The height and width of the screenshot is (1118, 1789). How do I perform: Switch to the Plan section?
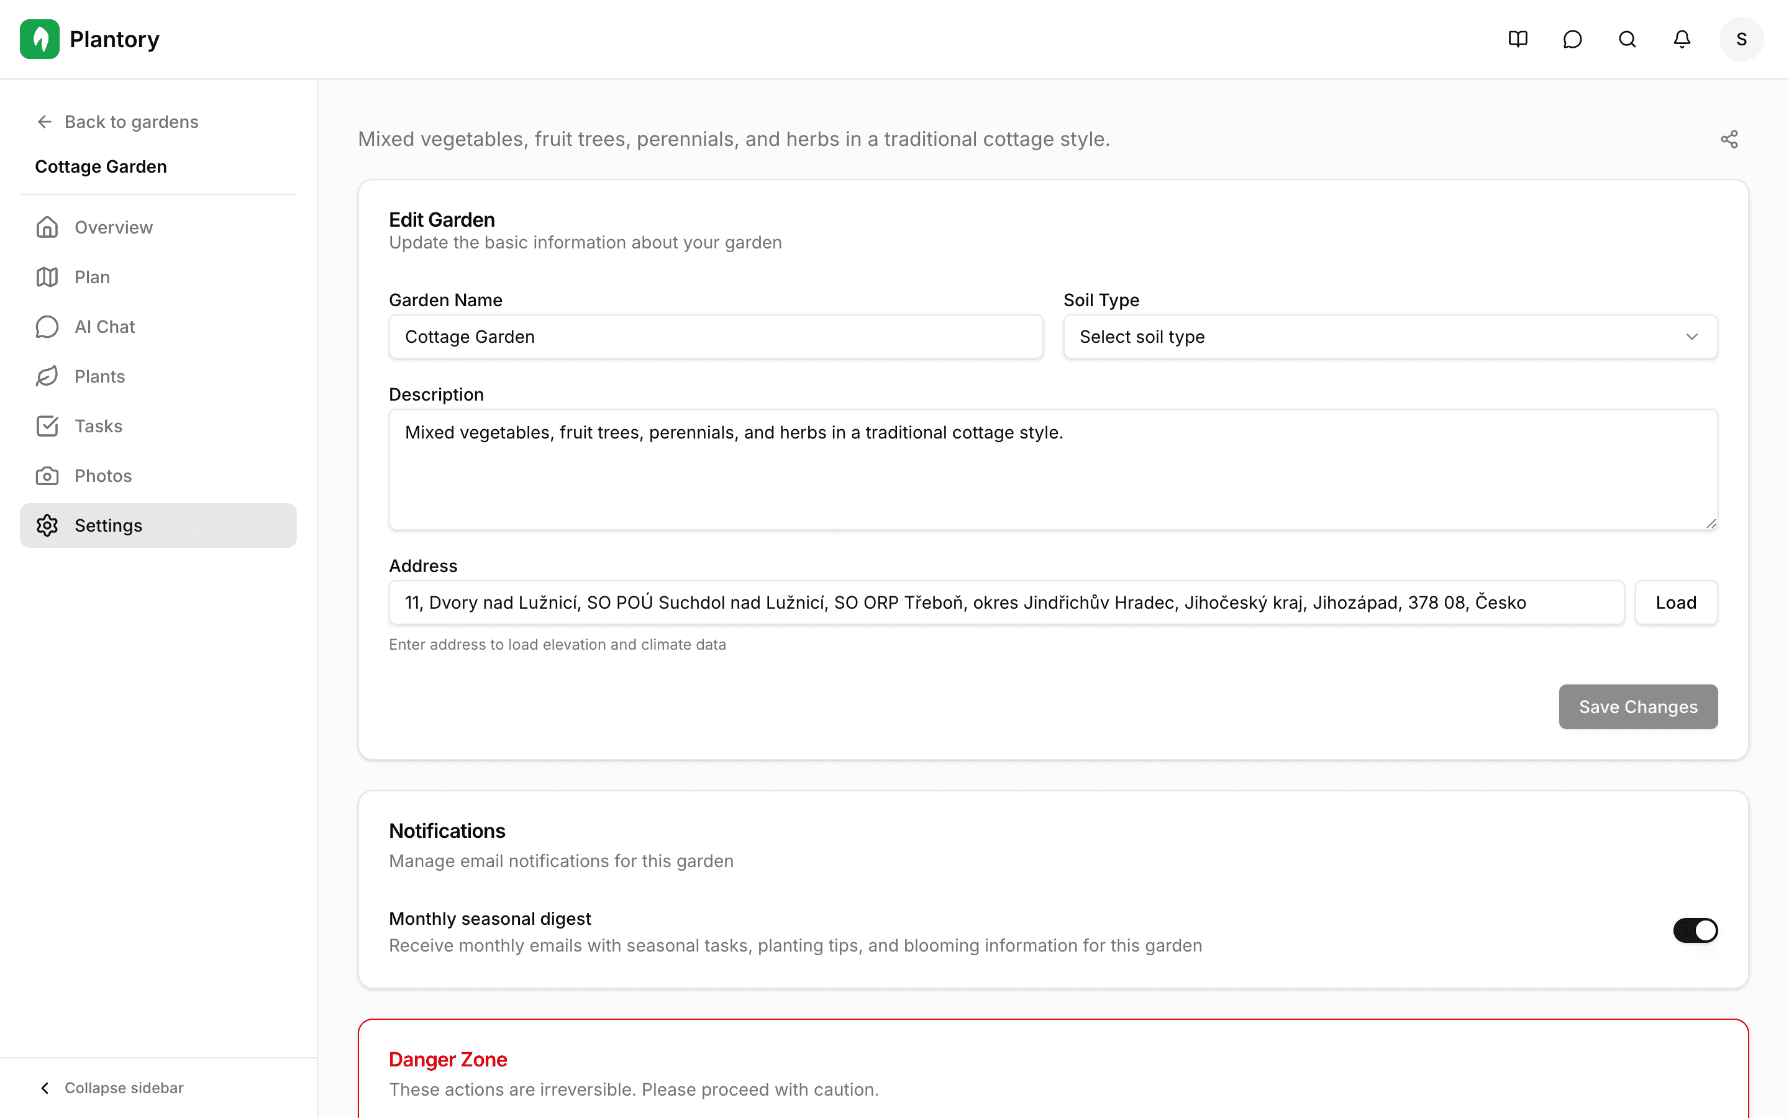[x=92, y=277]
